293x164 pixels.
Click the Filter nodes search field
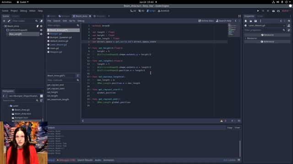(25, 21)
